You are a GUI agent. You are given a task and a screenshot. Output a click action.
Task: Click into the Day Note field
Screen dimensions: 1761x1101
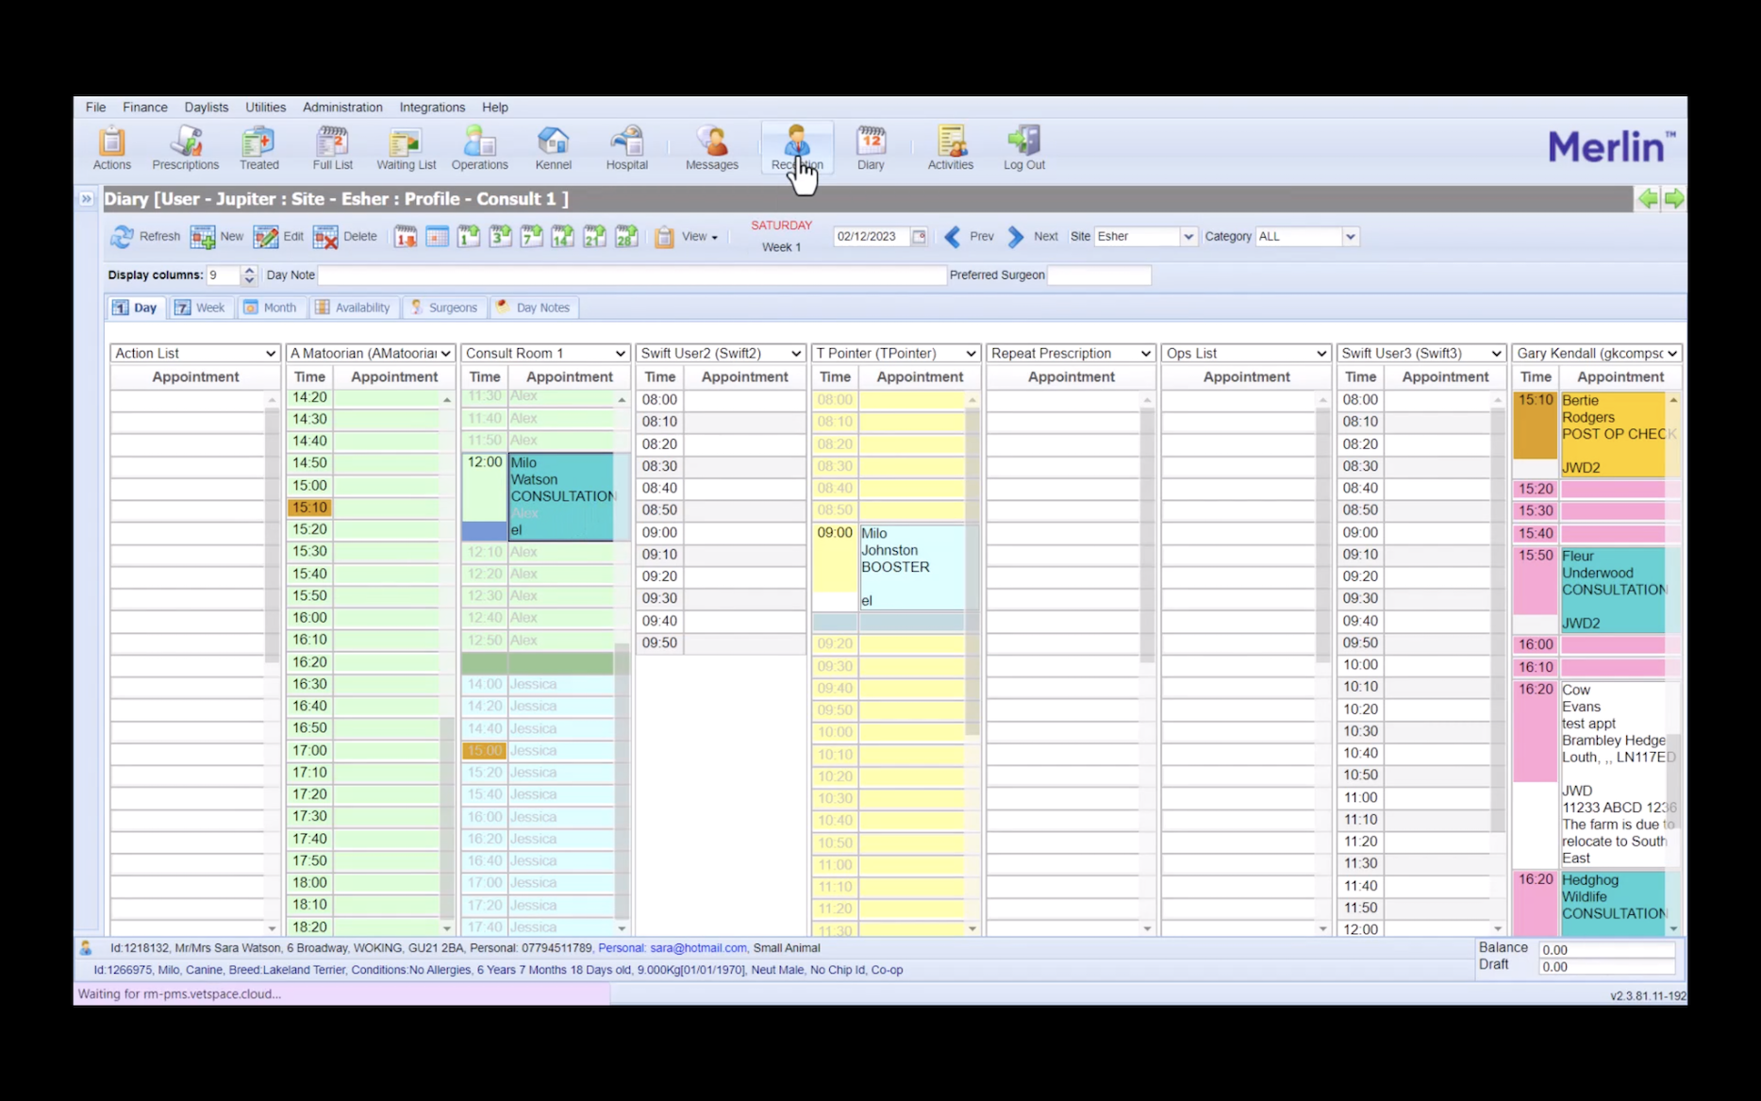pyautogui.click(x=632, y=275)
